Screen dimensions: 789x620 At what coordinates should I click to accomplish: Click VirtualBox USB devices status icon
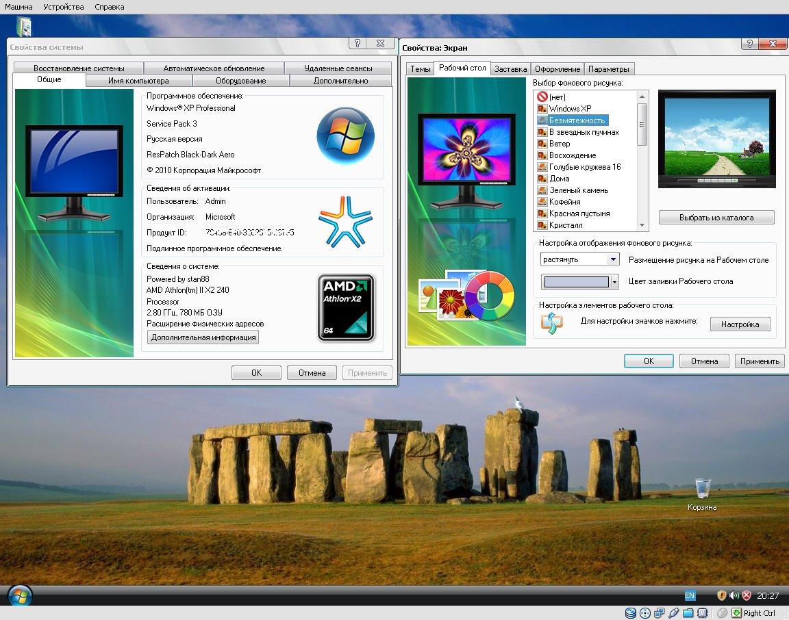(673, 613)
